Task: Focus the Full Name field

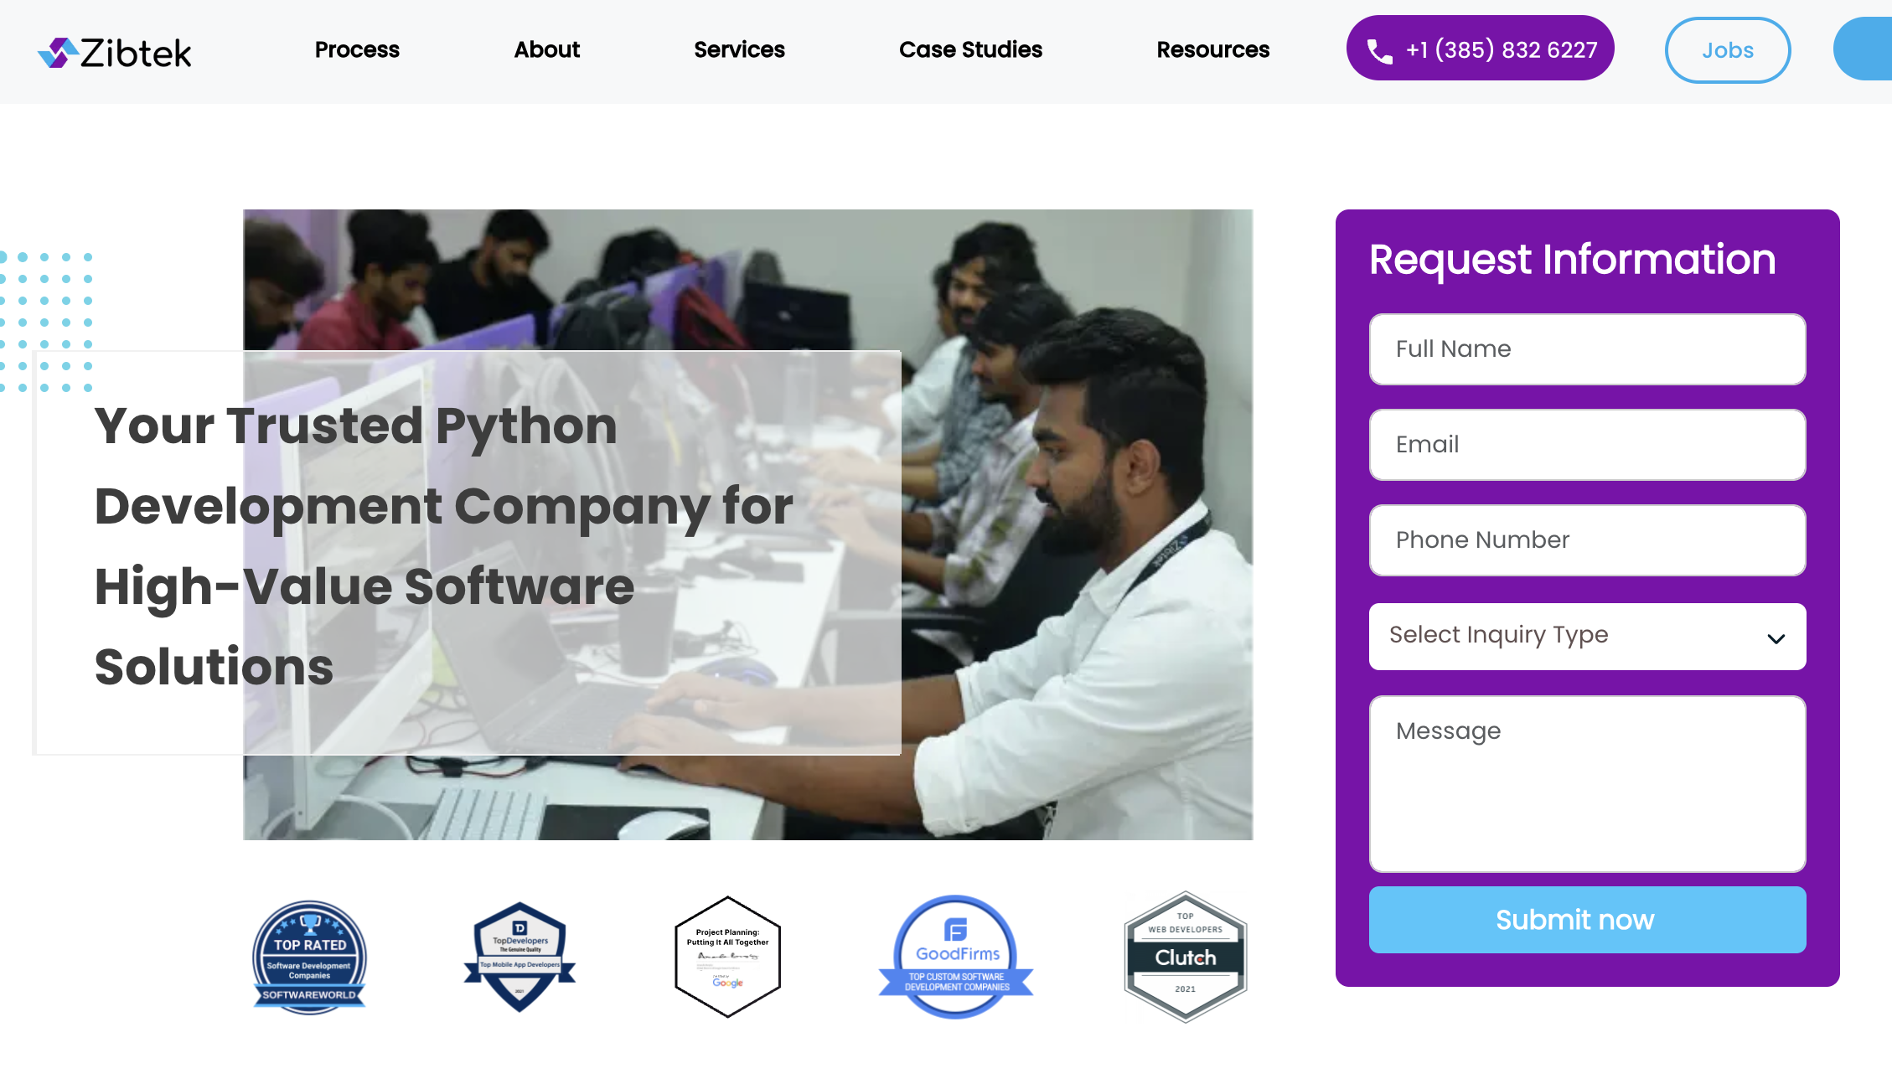Action: pyautogui.click(x=1587, y=349)
